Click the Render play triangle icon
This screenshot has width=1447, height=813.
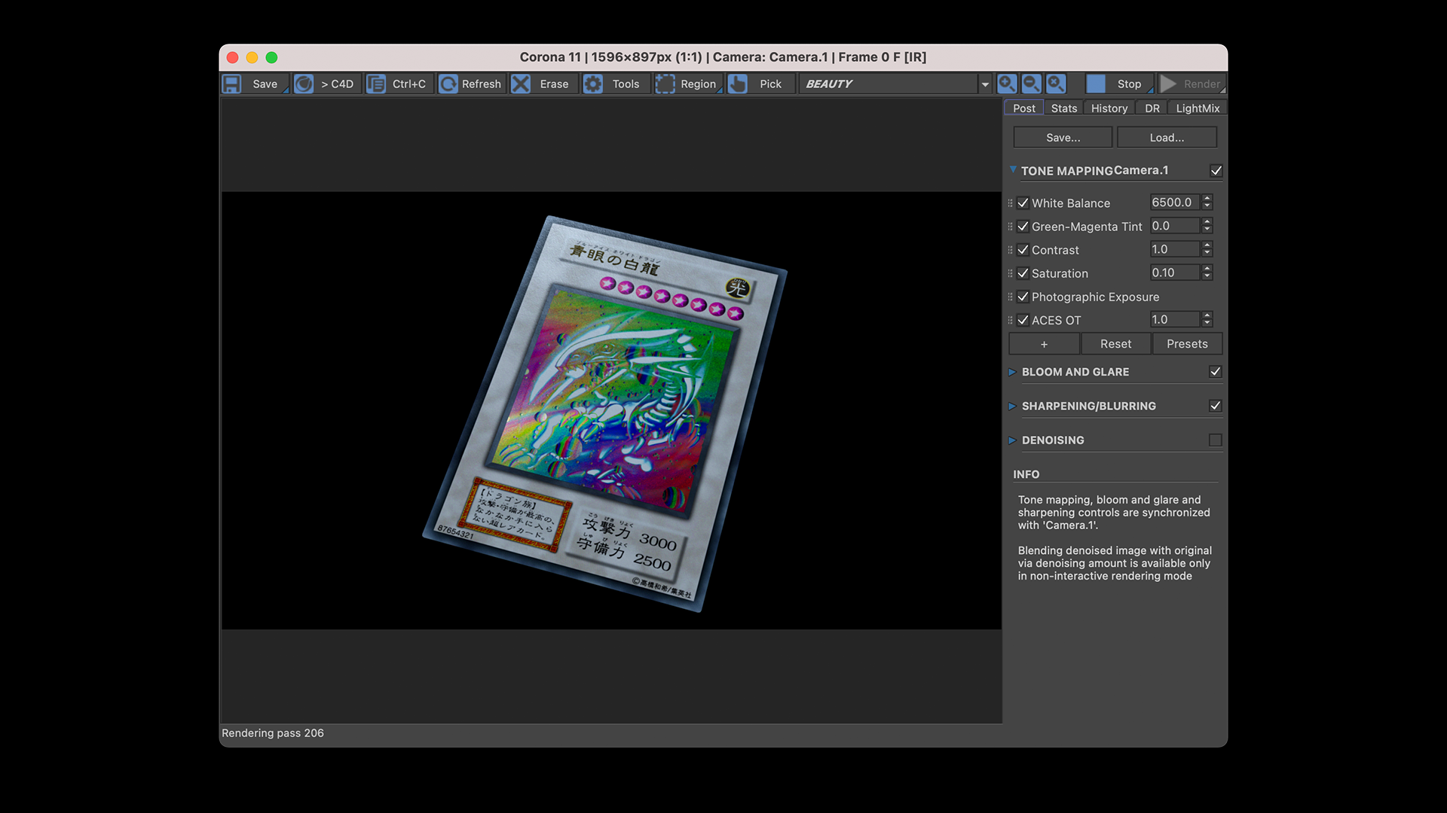click(x=1168, y=84)
